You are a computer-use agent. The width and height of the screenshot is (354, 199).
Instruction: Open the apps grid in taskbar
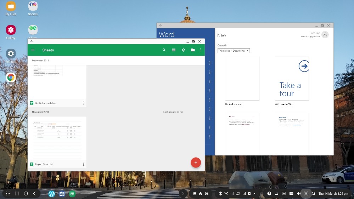(x=8, y=194)
